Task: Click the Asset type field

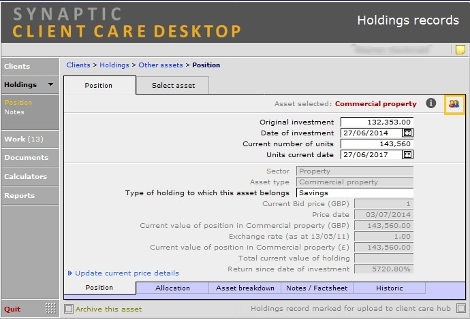Action: coord(355,182)
